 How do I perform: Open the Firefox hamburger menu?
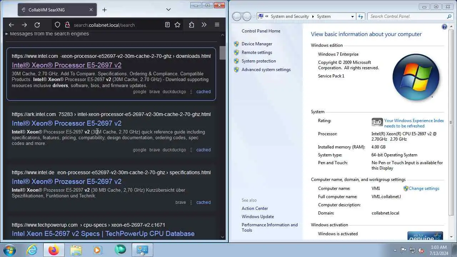217,25
